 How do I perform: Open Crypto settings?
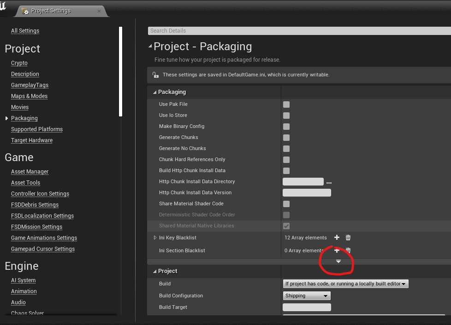[x=19, y=63]
